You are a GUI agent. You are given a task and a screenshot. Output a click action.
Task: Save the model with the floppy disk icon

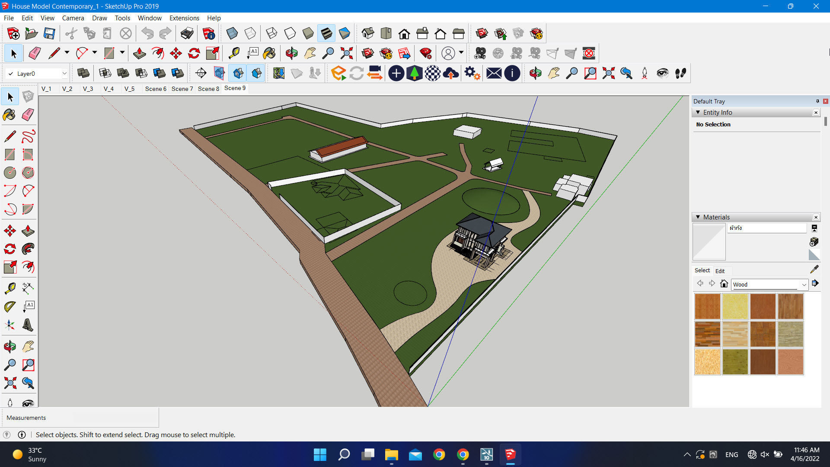pyautogui.click(x=49, y=33)
